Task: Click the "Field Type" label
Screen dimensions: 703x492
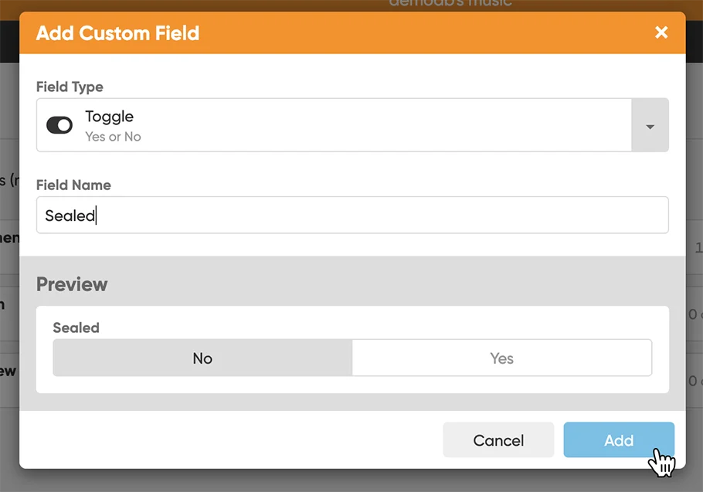Action: [70, 87]
